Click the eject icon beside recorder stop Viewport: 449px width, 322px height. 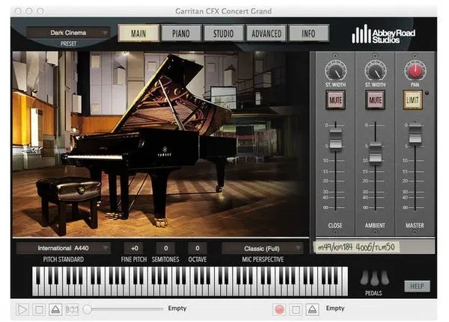[312, 309]
